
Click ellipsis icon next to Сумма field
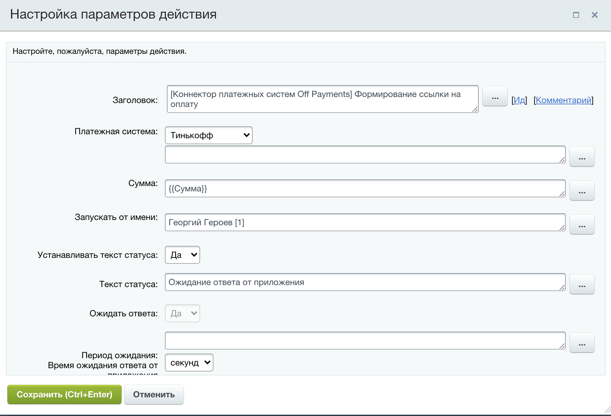point(582,190)
